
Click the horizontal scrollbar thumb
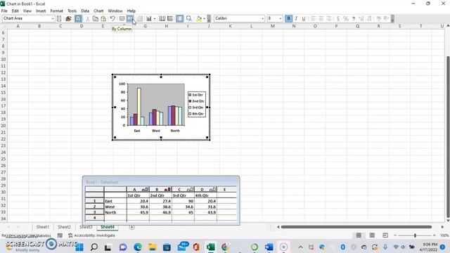click(x=356, y=227)
